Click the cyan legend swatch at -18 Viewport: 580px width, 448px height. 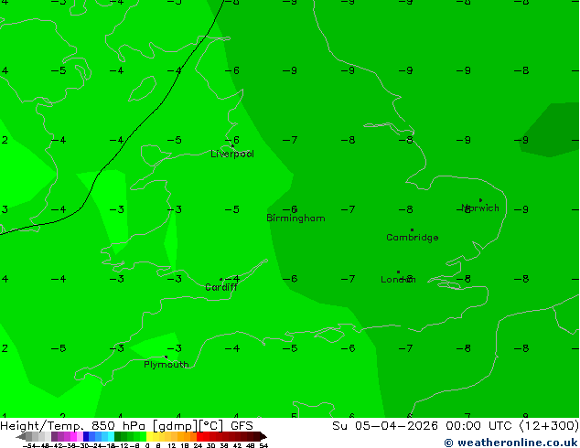click(x=111, y=436)
